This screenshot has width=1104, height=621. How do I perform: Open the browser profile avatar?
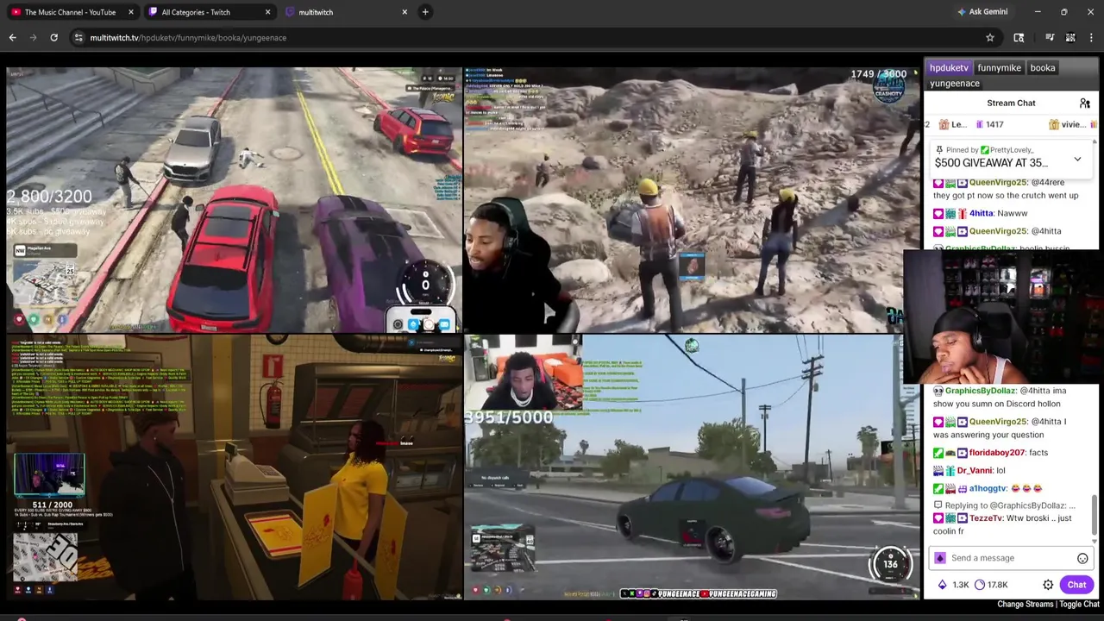(x=1070, y=38)
